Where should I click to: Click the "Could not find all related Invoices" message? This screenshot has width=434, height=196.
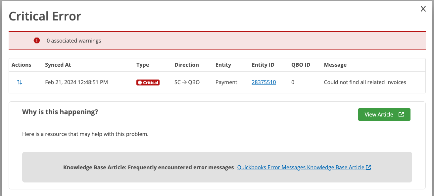coord(365,82)
